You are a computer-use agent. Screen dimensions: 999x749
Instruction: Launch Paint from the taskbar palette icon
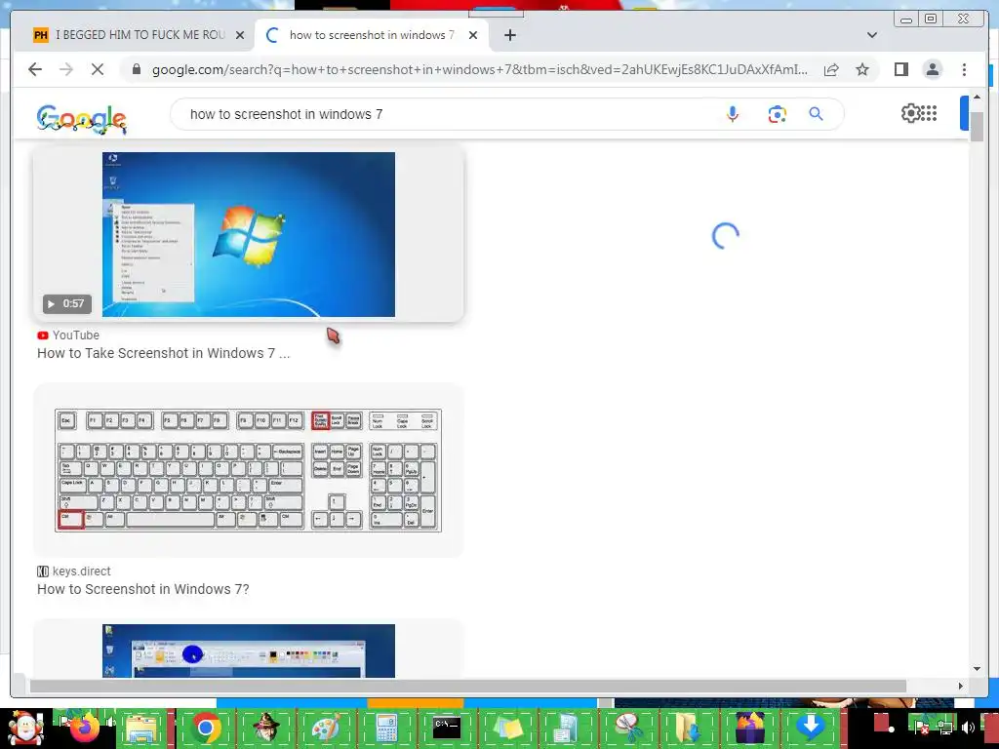324,728
